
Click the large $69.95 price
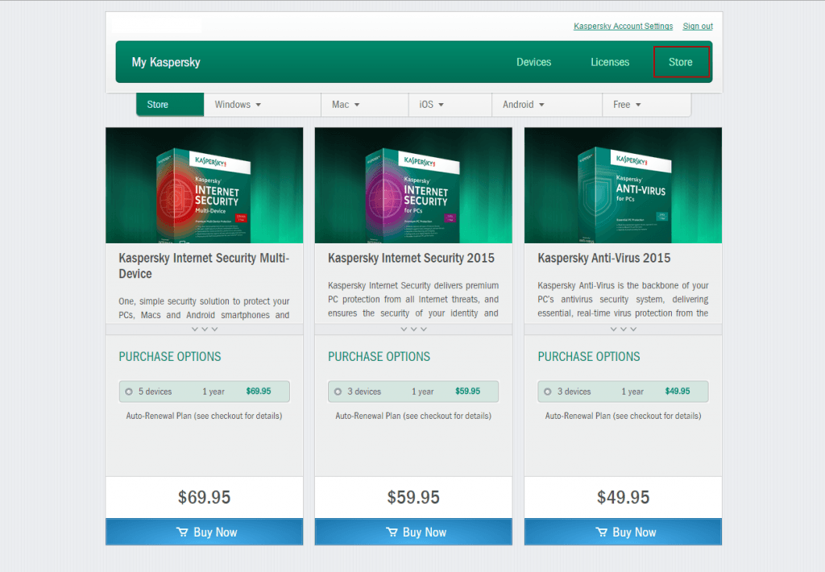click(x=204, y=497)
